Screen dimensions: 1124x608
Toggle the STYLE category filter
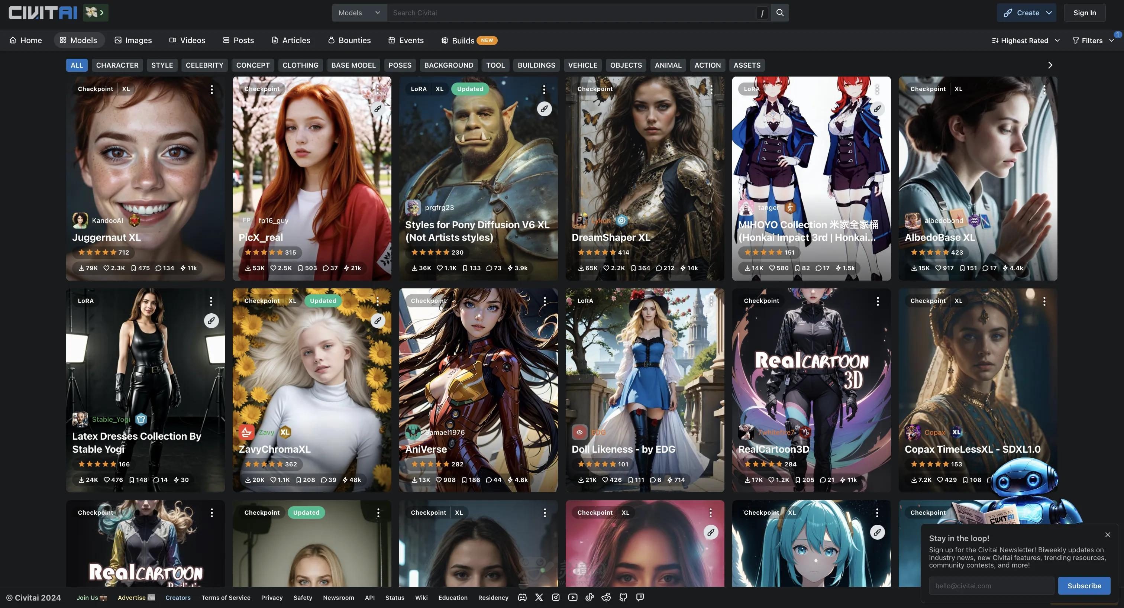click(162, 65)
